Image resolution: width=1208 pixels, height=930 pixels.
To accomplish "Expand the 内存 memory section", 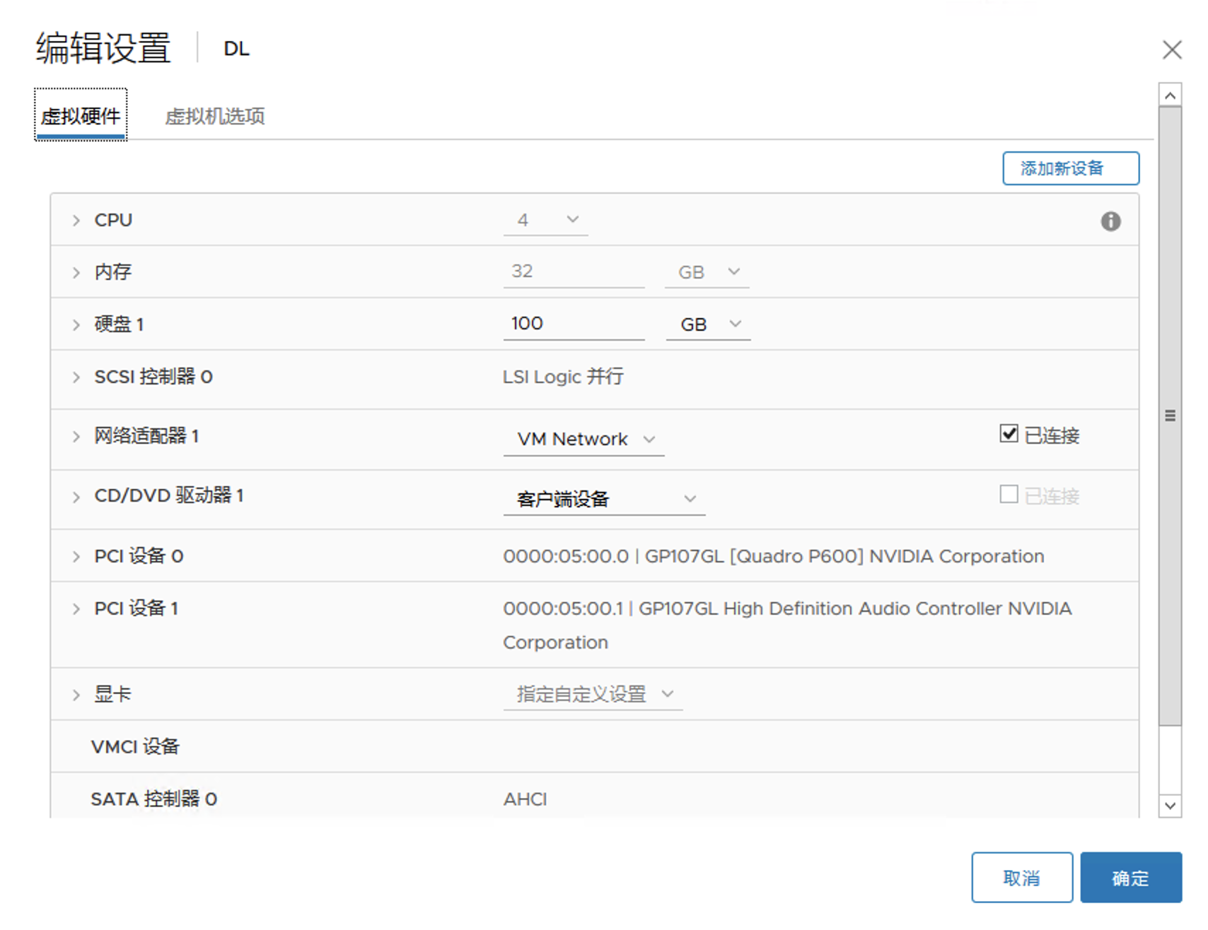I will pos(76,273).
